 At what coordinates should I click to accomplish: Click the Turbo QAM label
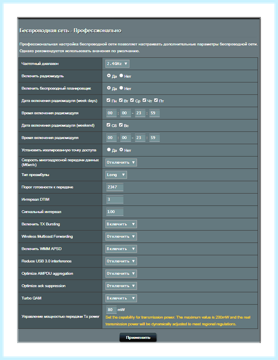(32, 298)
